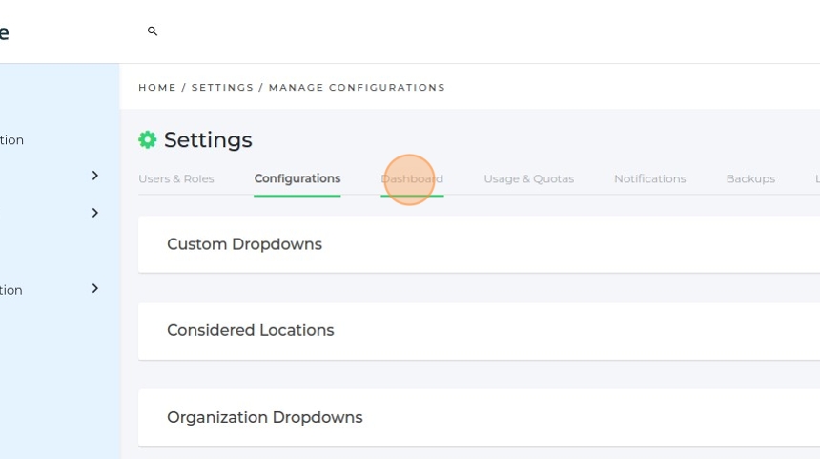820x459 pixels.
Task: Click HOME in the breadcrumb
Action: coord(157,88)
